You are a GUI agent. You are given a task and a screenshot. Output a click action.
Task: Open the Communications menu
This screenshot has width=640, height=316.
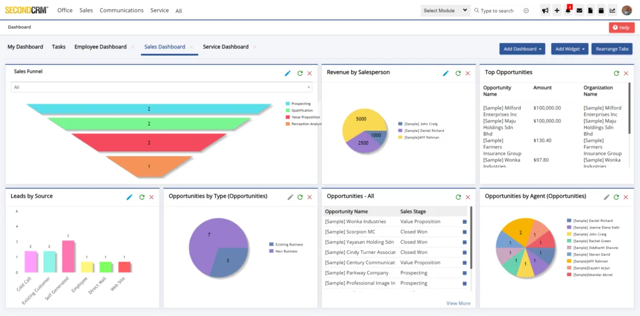[x=121, y=10]
